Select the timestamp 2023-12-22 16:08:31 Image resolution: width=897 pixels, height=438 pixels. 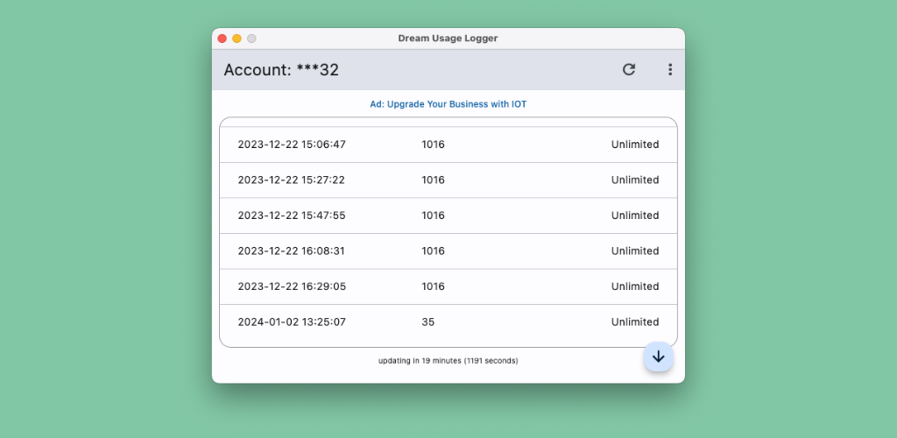[291, 251]
